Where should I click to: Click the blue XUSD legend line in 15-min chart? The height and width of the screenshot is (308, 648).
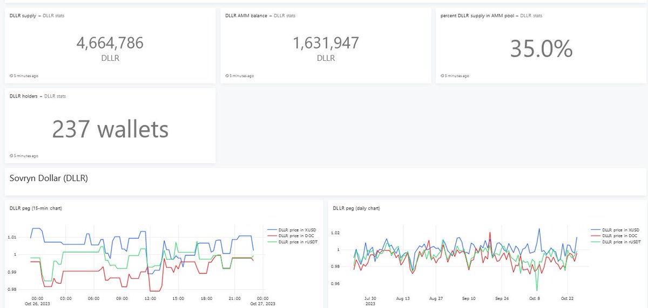click(272, 230)
